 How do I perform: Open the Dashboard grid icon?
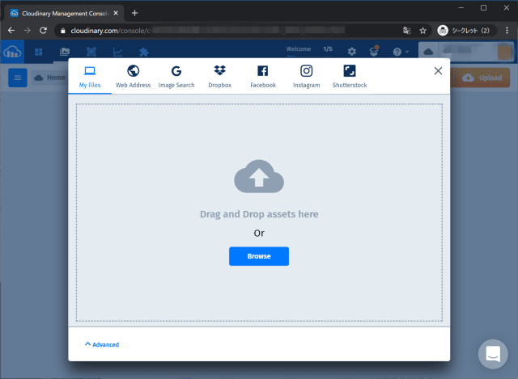pyautogui.click(x=39, y=52)
